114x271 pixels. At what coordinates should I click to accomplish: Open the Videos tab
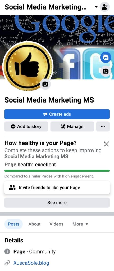click(56, 224)
